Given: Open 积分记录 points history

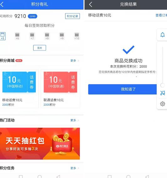Looking at the screenshot, I should click(x=72, y=16).
